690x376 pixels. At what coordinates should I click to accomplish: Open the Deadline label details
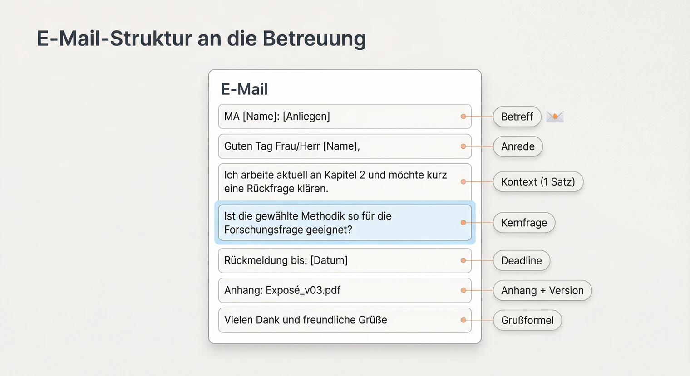[521, 260]
